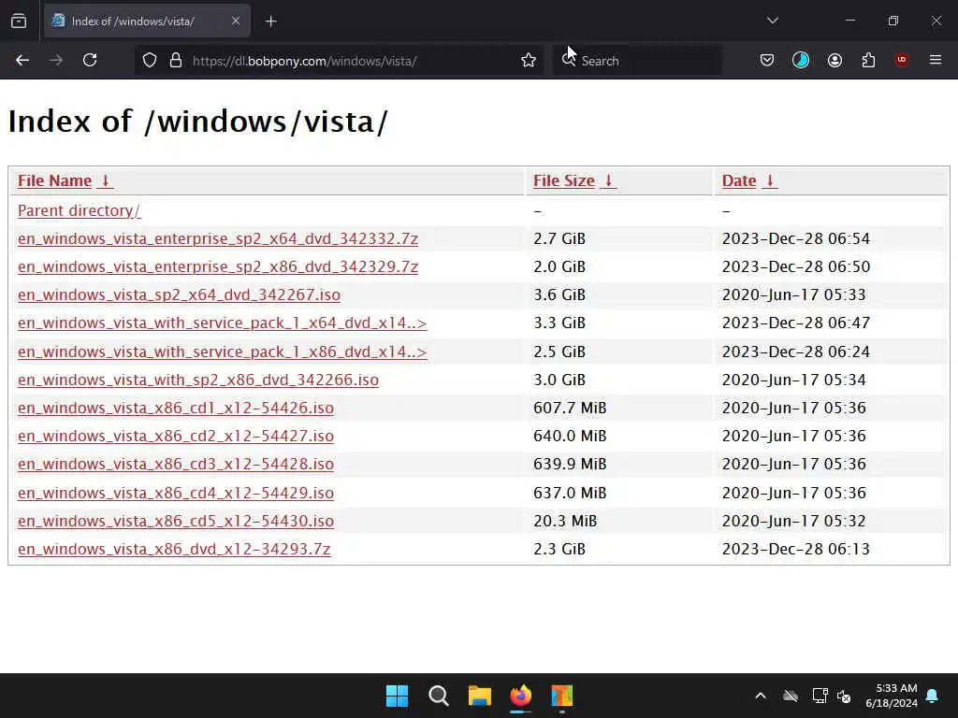Open the list all tabs chevron
958x718 pixels.
pos(772,21)
